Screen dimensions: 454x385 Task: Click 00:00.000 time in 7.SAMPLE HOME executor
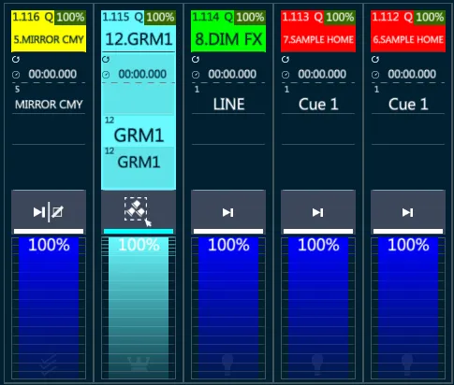coord(322,74)
